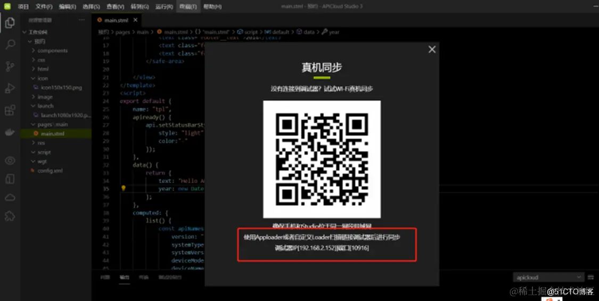Click the main folder breadcrumb segment
This screenshot has height=301, width=599.
143,32
